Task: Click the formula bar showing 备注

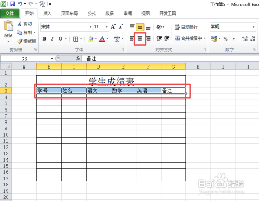Action: click(170, 59)
